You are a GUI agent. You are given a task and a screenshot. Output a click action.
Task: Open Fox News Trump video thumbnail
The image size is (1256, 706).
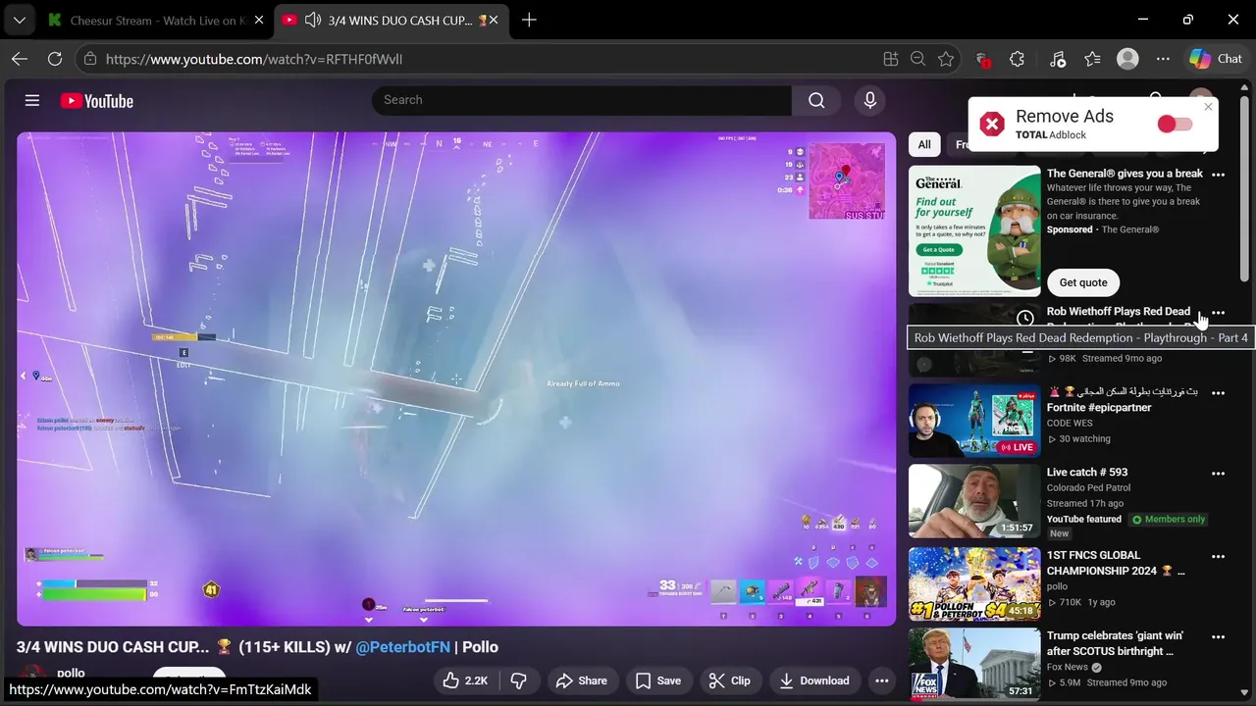(x=974, y=664)
